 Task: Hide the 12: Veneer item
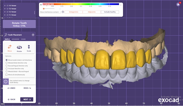(8, 12)
